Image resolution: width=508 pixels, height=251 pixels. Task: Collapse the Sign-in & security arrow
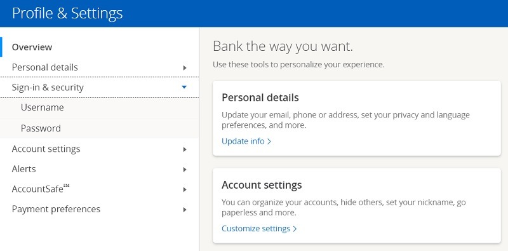(x=184, y=87)
